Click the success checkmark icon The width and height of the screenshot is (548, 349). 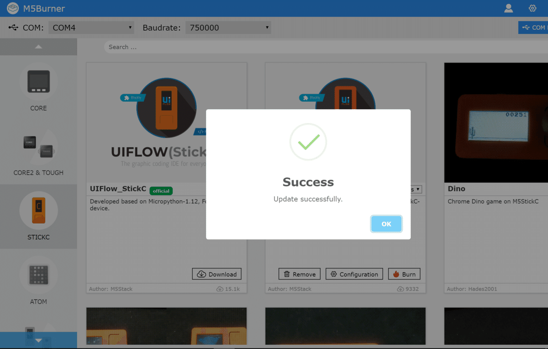(308, 142)
